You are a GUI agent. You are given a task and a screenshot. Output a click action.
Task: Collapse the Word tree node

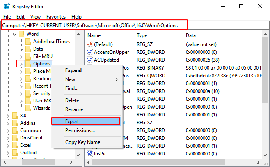pos(15,34)
